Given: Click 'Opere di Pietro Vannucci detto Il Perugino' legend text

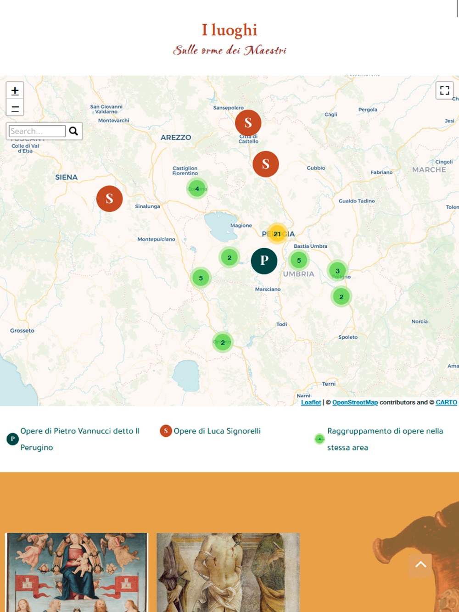Looking at the screenshot, I should 80,439.
